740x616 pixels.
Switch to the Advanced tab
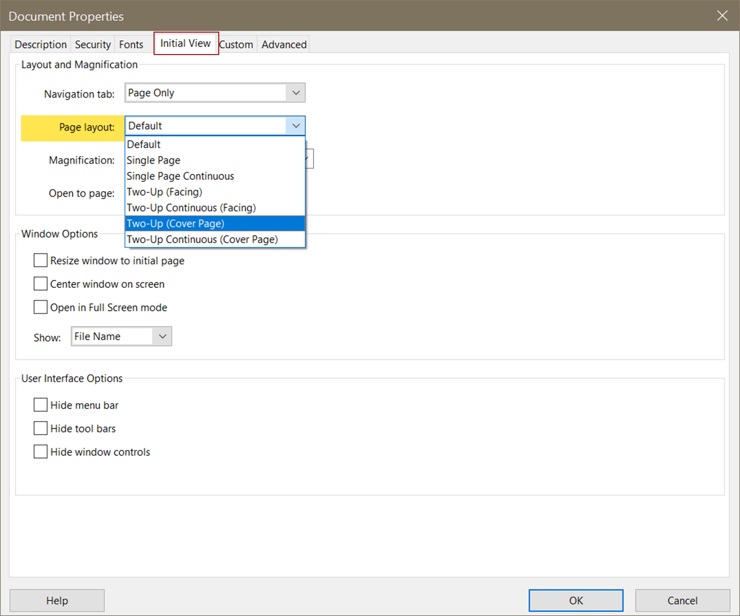coord(283,44)
